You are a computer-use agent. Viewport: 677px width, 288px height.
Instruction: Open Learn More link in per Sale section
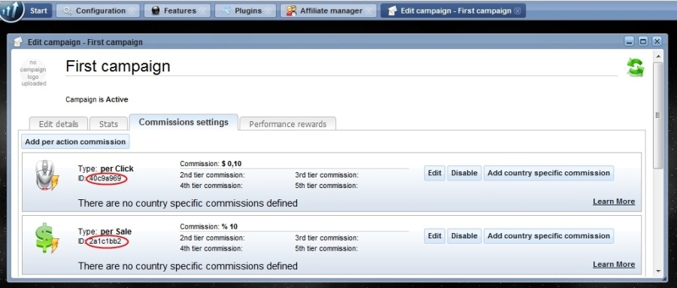tap(614, 264)
